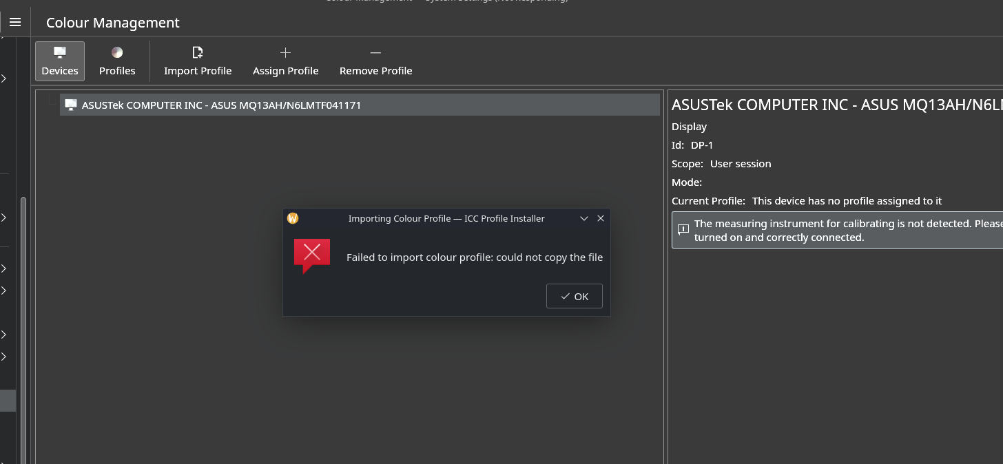
Task: Minimize the ICC Profile Installer dialog
Action: pos(584,218)
